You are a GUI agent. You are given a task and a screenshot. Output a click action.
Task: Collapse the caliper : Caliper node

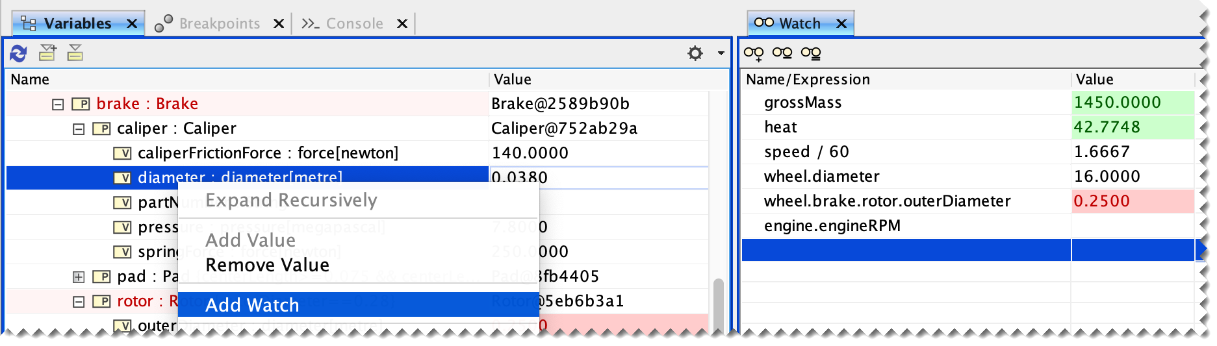(x=79, y=129)
